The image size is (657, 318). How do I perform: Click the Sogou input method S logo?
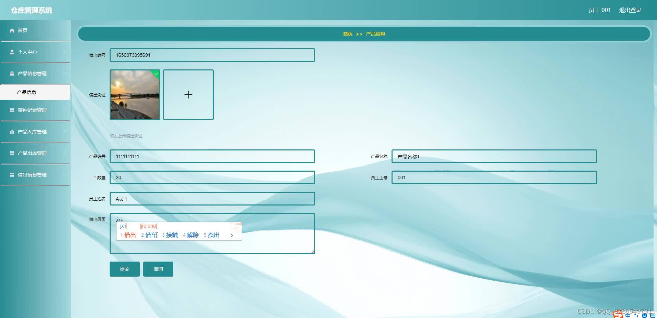click(x=618, y=315)
